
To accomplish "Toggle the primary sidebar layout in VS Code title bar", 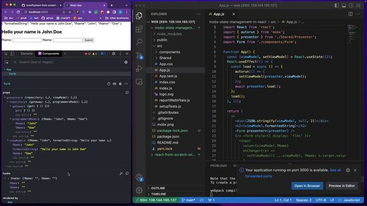I will pyautogui.click(x=337, y=5).
